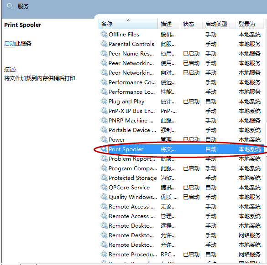
Task: Click the 描述 column header
Action: [x=169, y=24]
